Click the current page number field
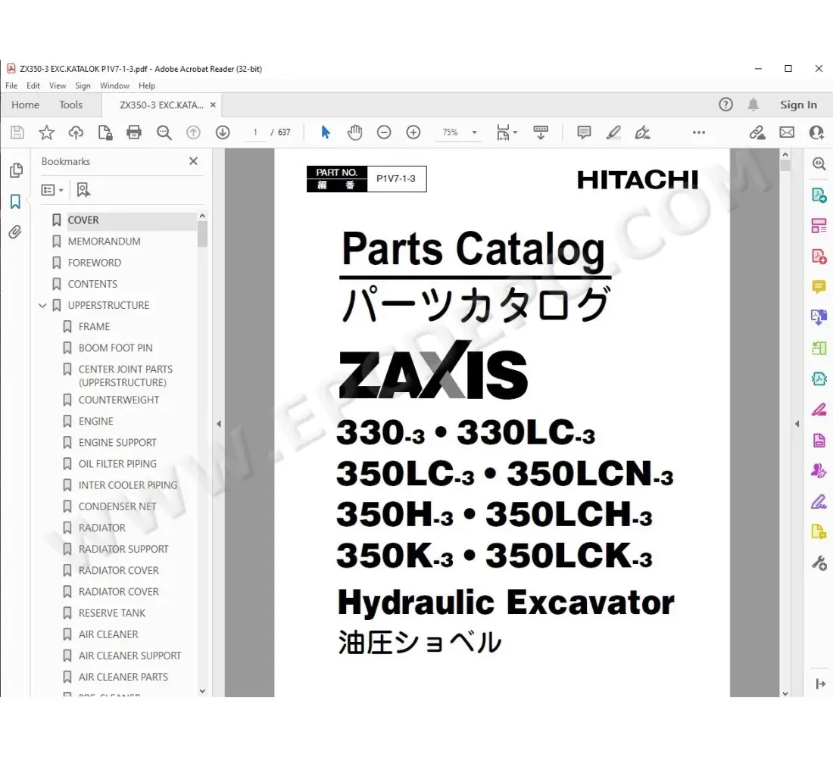The width and height of the screenshot is (833, 757). click(255, 132)
